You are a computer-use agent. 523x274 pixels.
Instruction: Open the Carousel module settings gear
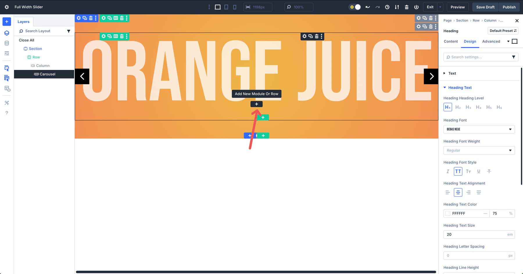pyautogui.click(x=305, y=36)
